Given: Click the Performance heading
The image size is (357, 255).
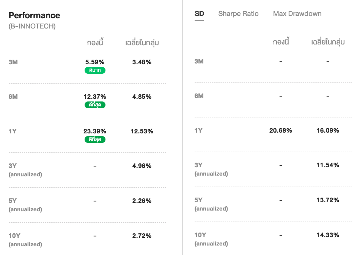Looking at the screenshot, I should pyautogui.click(x=34, y=16).
